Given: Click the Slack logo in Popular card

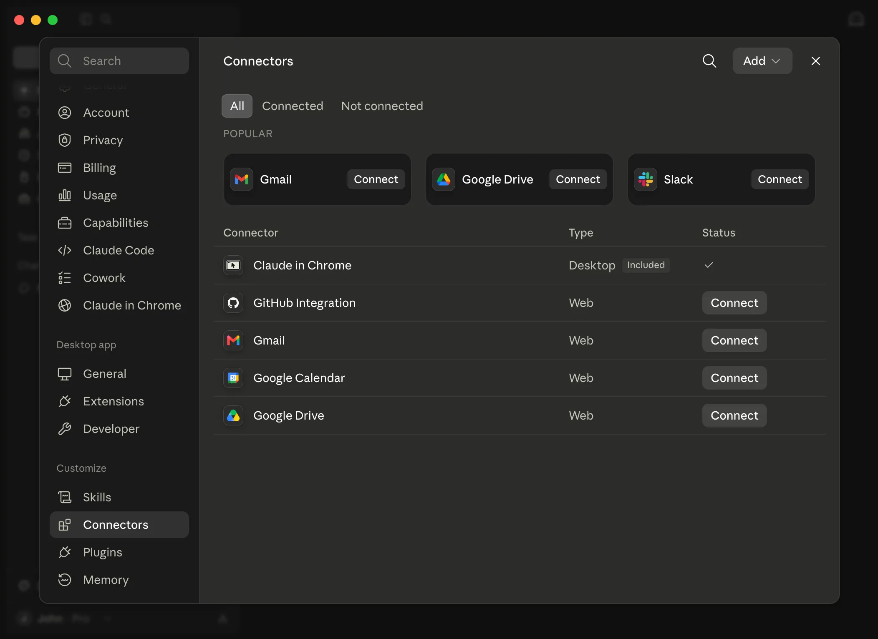Looking at the screenshot, I should click(646, 179).
